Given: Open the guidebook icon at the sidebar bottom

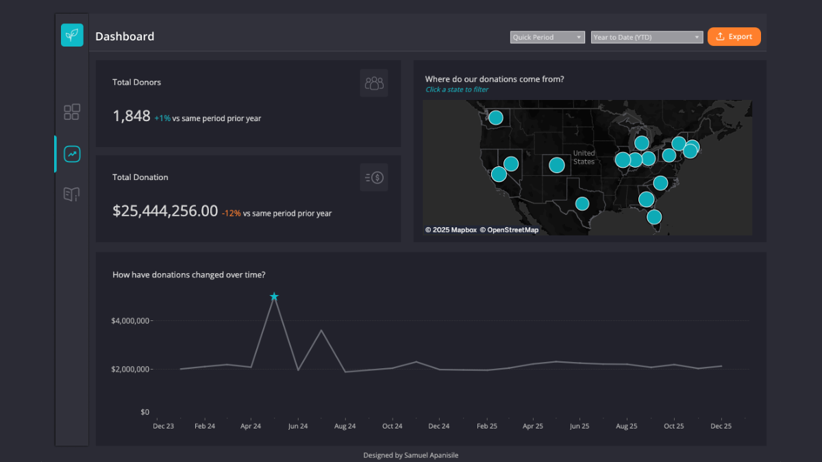Looking at the screenshot, I should click(71, 194).
